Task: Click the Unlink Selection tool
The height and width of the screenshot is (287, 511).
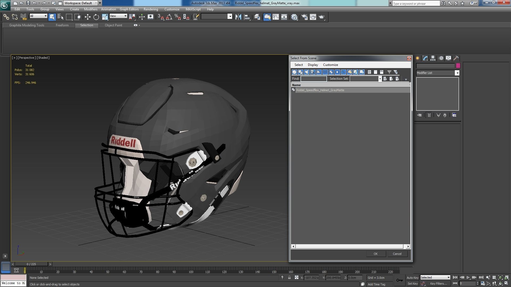Action: (15, 17)
